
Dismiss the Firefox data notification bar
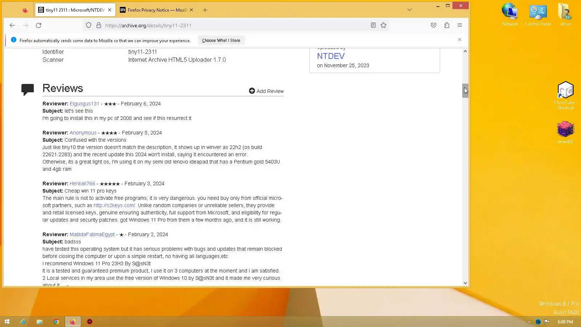pos(460,40)
